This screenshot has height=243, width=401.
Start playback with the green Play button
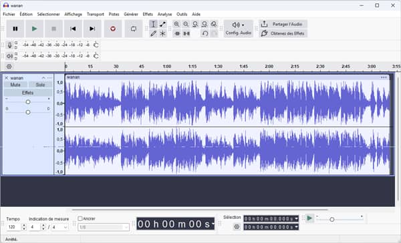click(35, 29)
